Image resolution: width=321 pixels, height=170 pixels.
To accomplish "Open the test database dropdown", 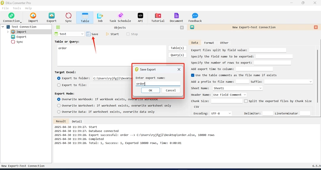I will click(69, 34).
